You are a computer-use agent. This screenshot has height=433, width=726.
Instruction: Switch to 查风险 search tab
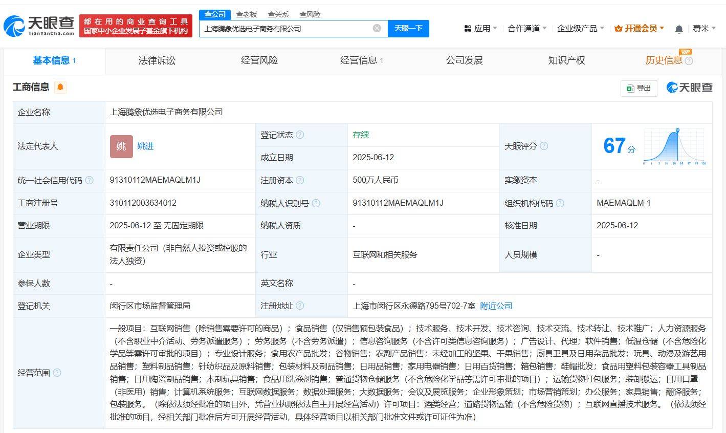pyautogui.click(x=310, y=14)
